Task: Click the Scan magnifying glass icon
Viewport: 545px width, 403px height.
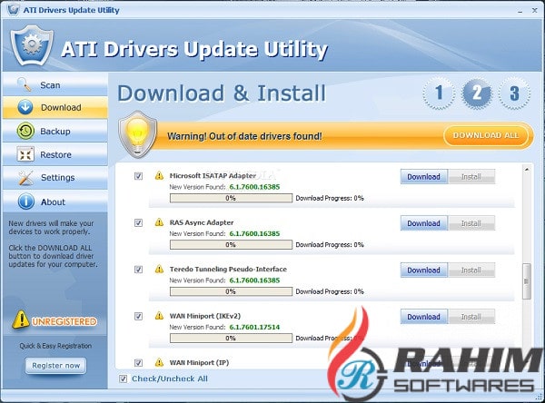Action: point(24,84)
